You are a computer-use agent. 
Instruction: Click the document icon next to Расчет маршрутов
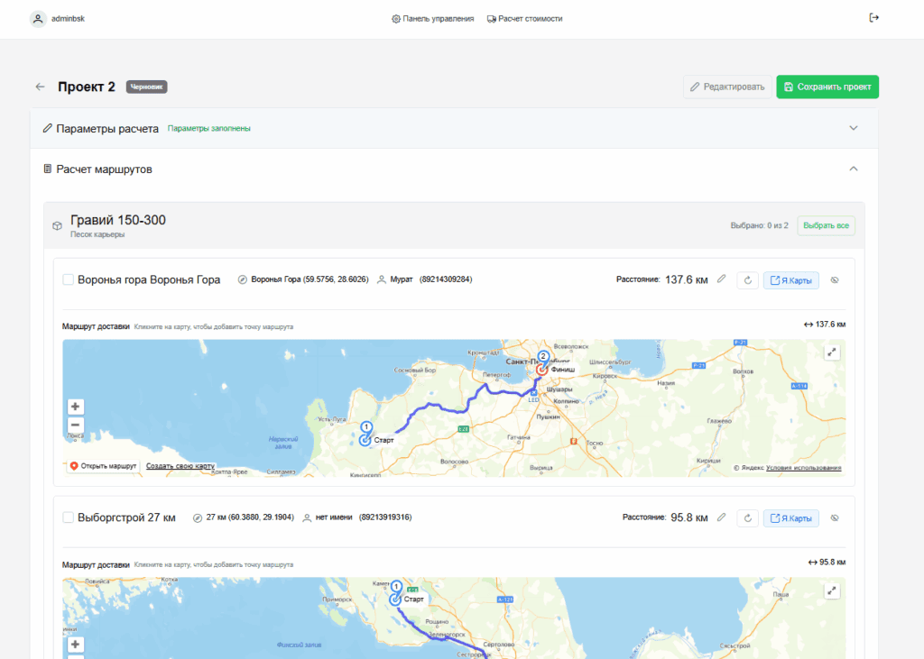(48, 169)
